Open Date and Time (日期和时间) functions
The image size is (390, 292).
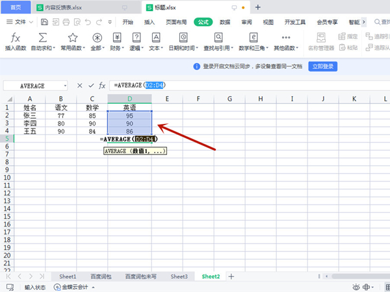183,38
